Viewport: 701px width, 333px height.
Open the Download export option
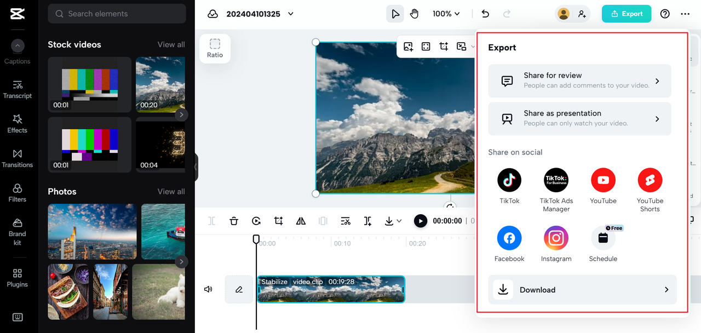pyautogui.click(x=582, y=290)
